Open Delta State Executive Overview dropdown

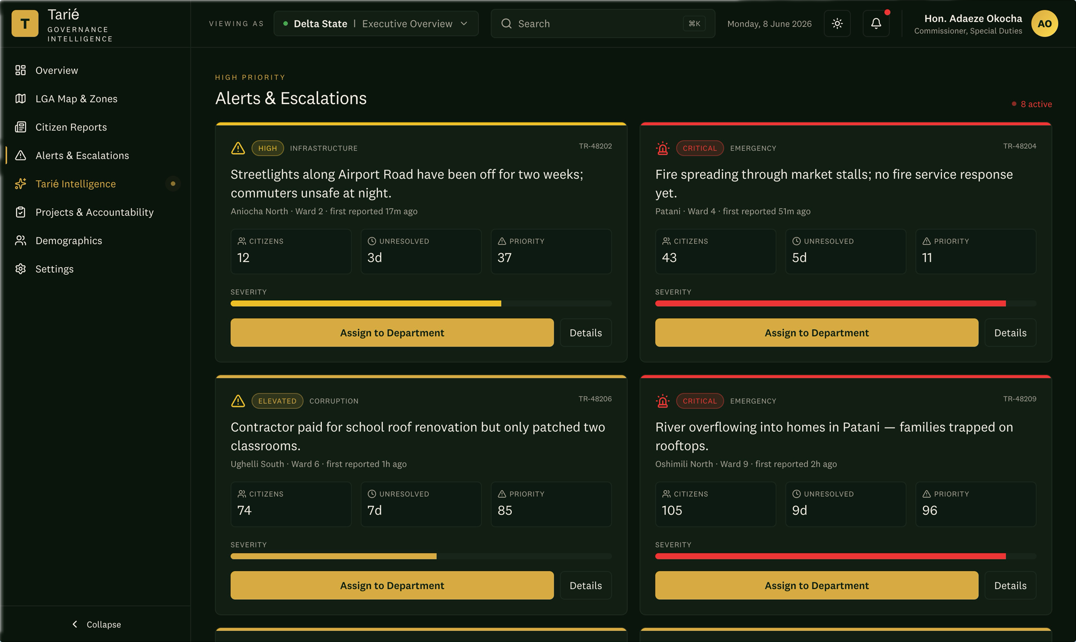coord(376,23)
